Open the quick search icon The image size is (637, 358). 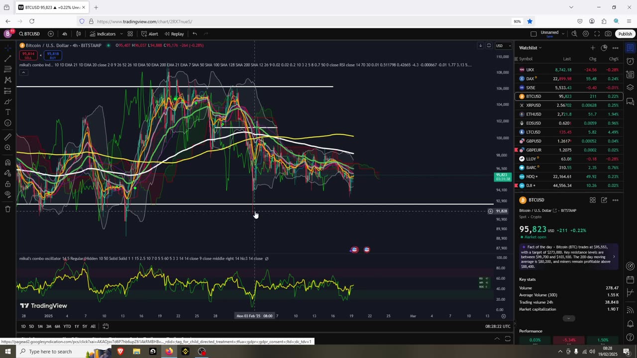[x=574, y=34]
